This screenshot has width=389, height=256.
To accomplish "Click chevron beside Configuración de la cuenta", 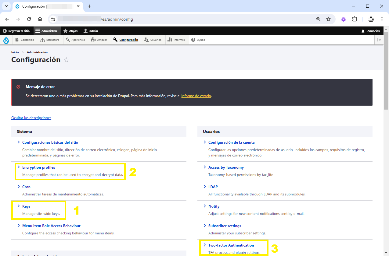I will click(205, 142).
